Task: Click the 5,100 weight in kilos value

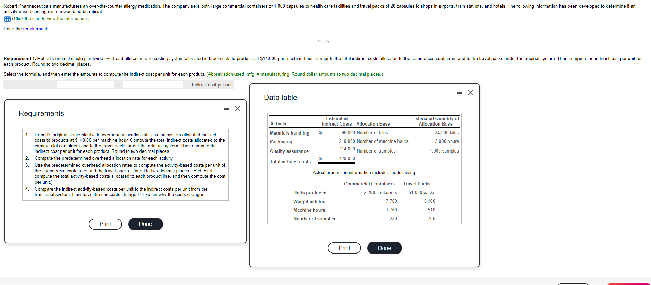Action: click(429, 201)
